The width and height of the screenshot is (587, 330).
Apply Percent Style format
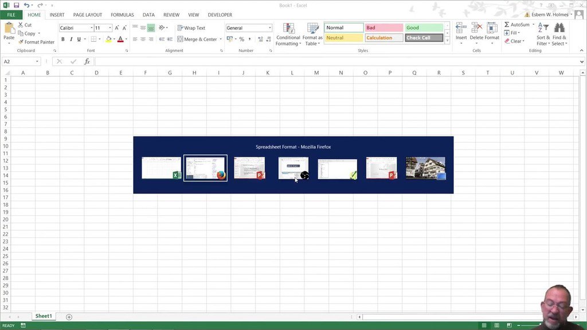coord(242,40)
